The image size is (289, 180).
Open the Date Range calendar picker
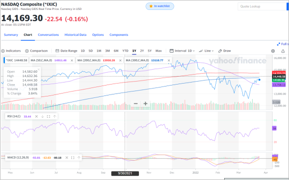click(x=67, y=51)
